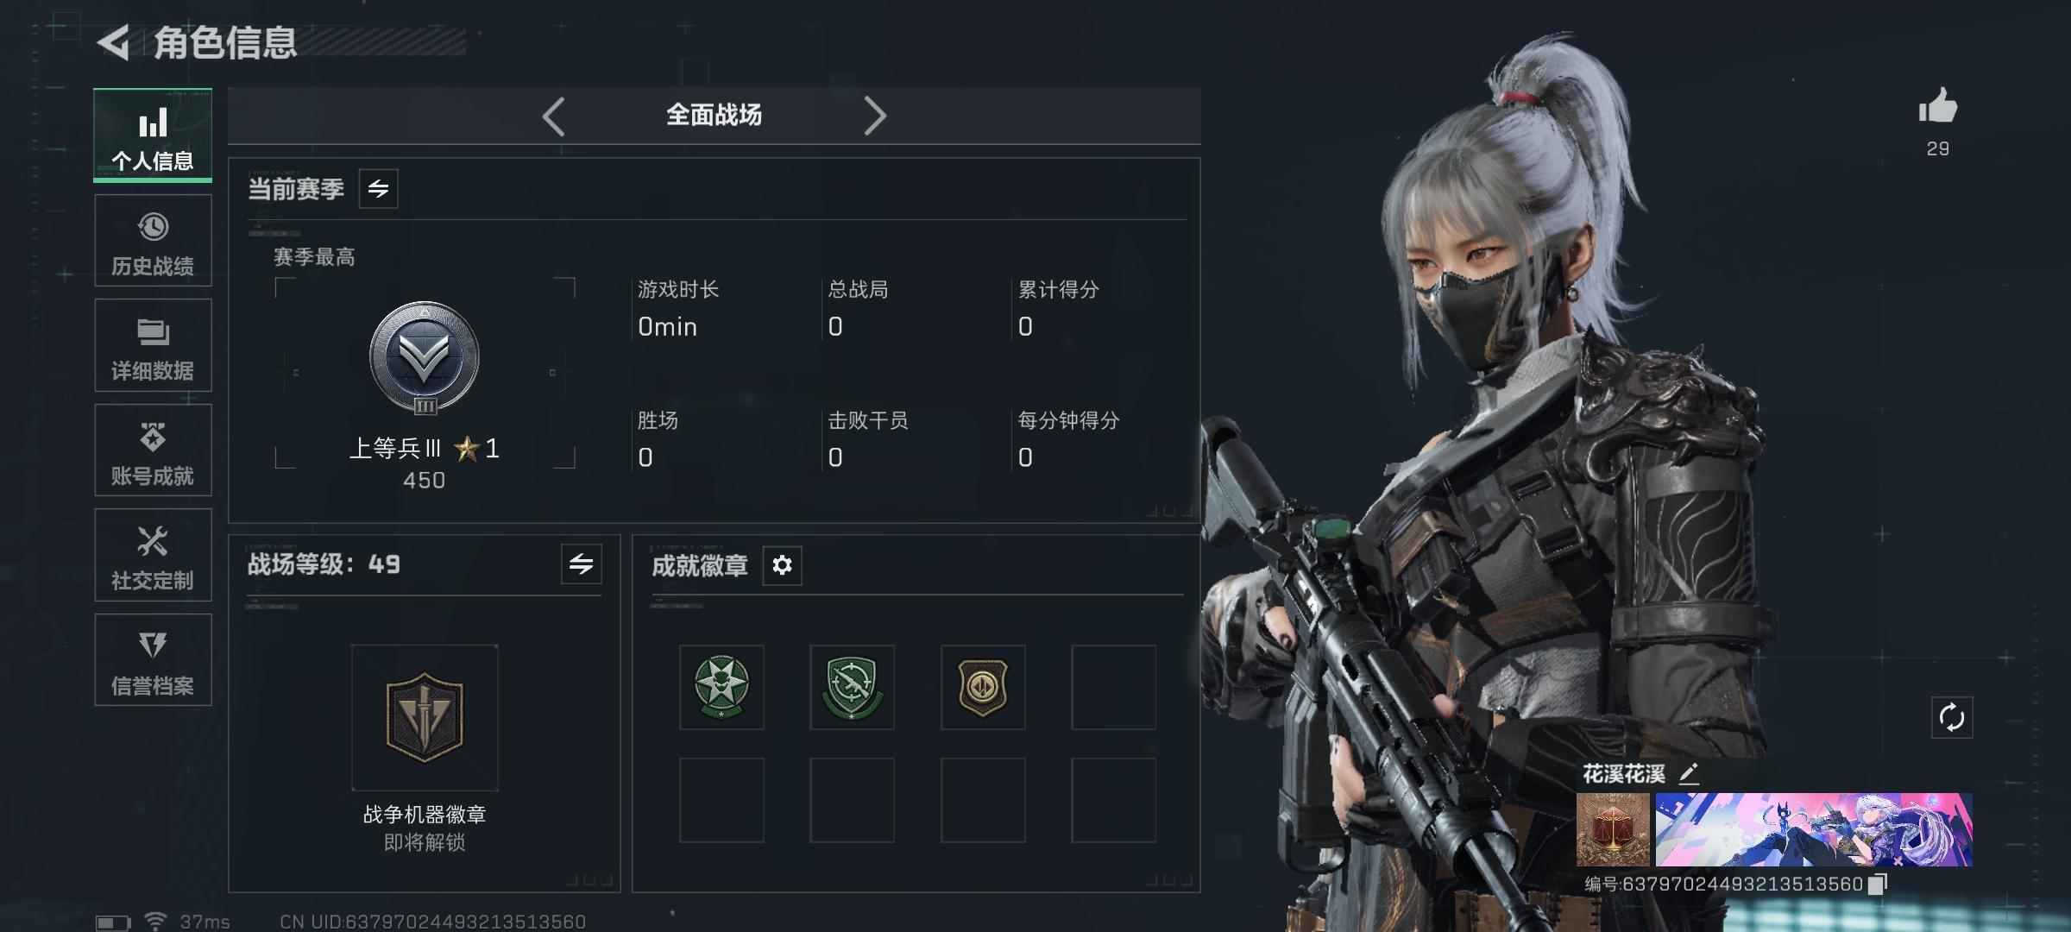Image resolution: width=2071 pixels, height=932 pixels.
Task: Open the 全面战场 mode selector
Action: (714, 115)
